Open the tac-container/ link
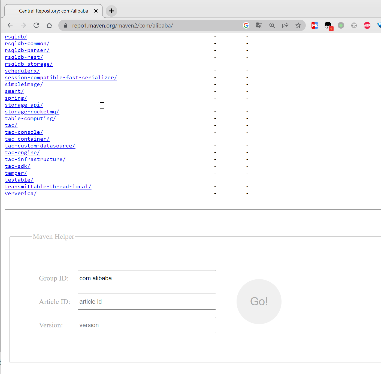 click(27, 139)
